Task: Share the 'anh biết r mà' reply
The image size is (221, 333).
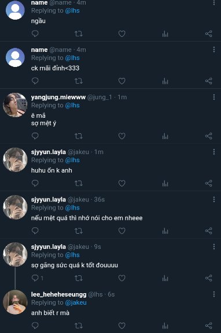Action: click(x=209, y=325)
